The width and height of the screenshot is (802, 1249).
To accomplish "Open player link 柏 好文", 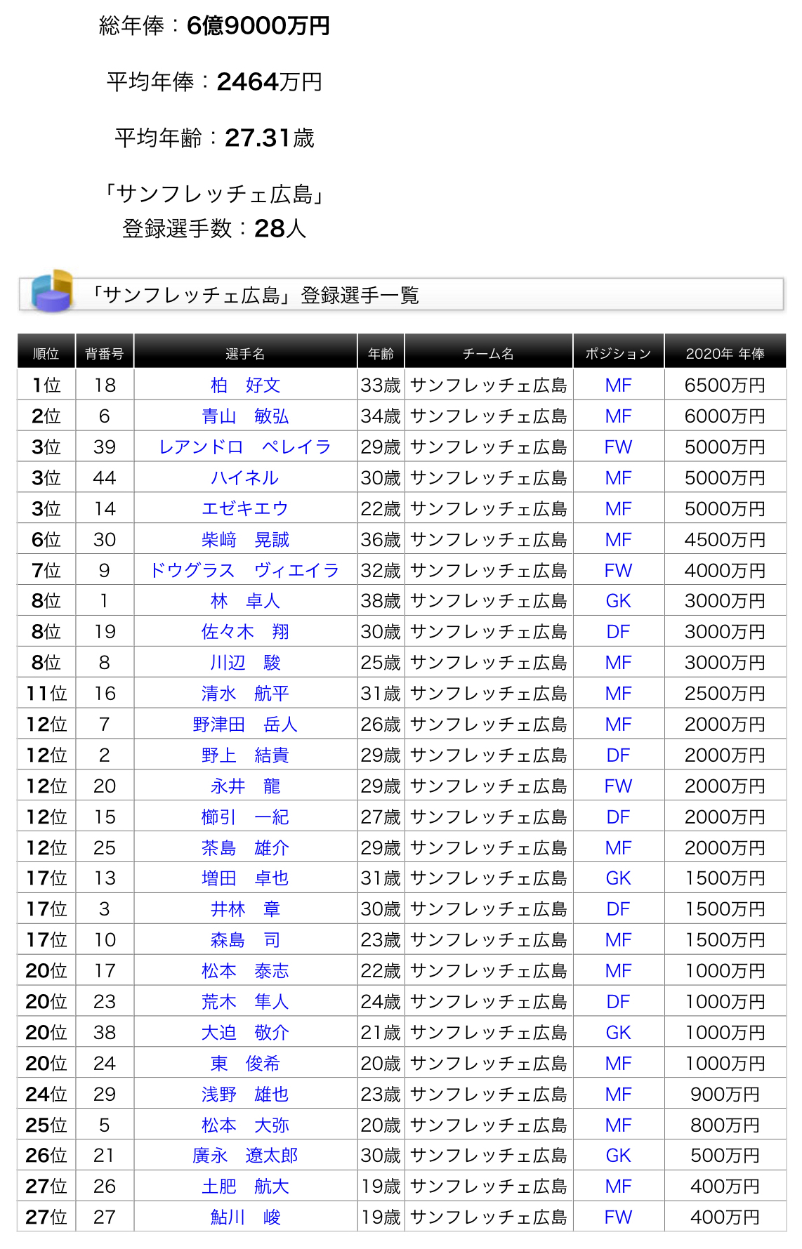I will 245,385.
